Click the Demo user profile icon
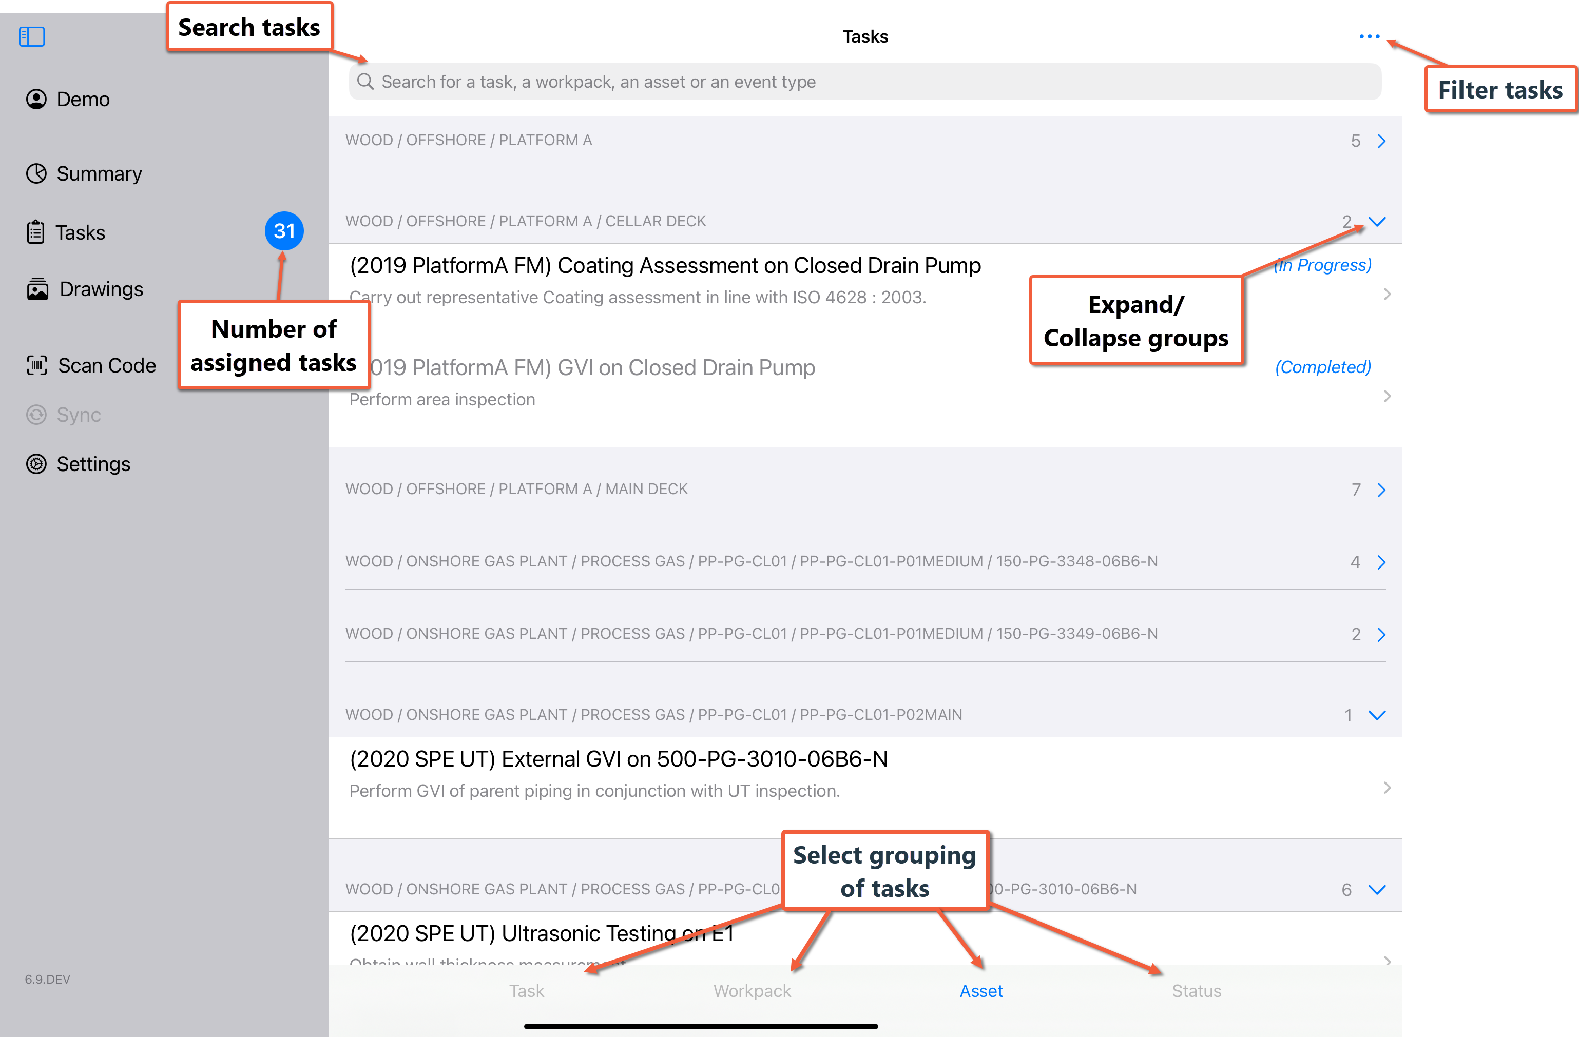The width and height of the screenshot is (1579, 1037). pyautogui.click(x=36, y=100)
